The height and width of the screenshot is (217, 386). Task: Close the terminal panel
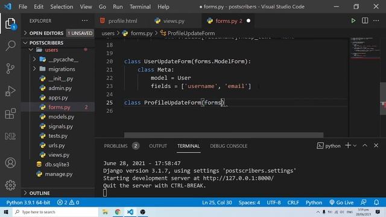coord(376,145)
